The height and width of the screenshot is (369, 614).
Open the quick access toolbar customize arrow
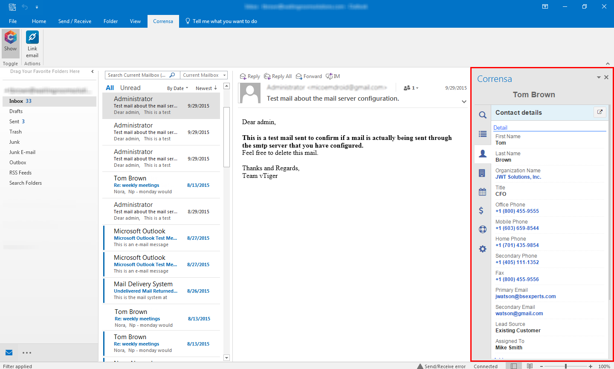coord(37,7)
